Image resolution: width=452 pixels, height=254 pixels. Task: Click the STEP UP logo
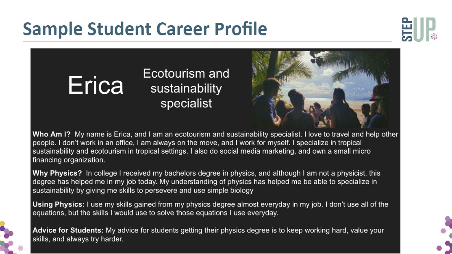pos(419,29)
